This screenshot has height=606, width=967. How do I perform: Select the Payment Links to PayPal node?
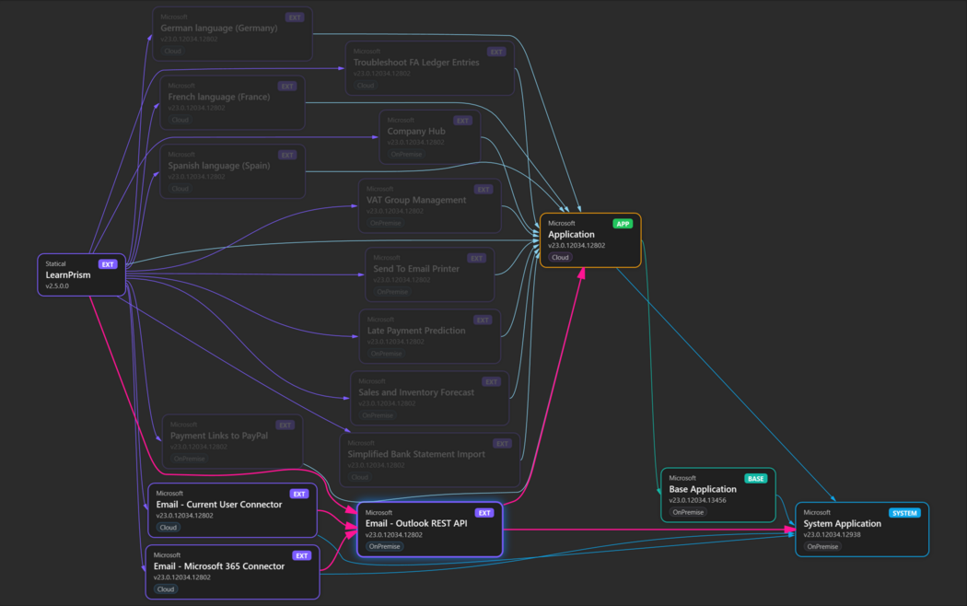(x=232, y=441)
